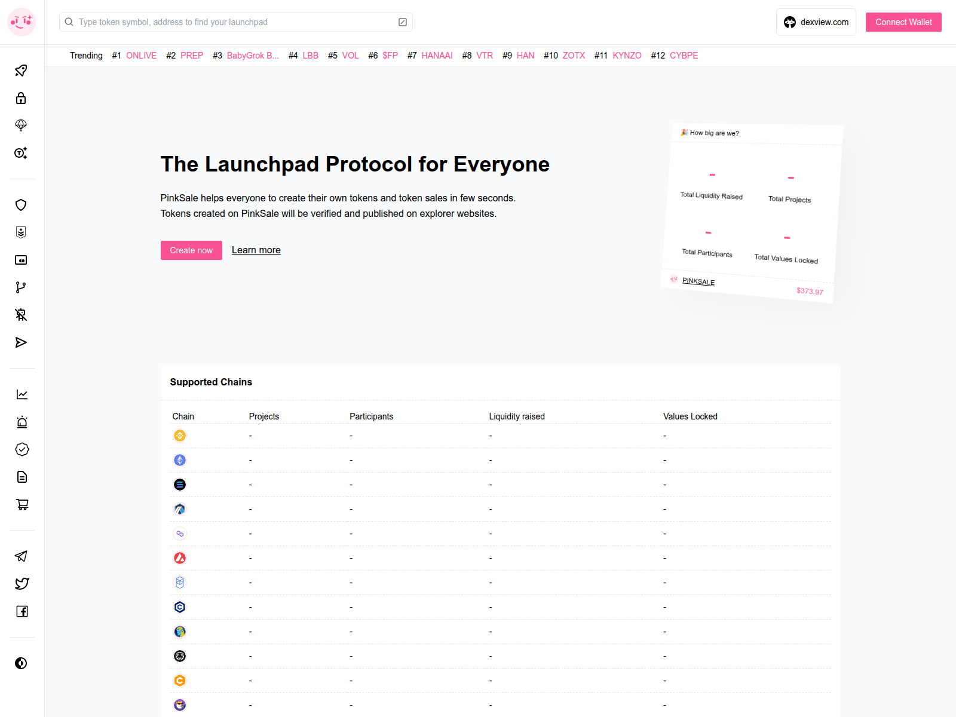Click the $373.97 price on stats card

[x=810, y=291]
